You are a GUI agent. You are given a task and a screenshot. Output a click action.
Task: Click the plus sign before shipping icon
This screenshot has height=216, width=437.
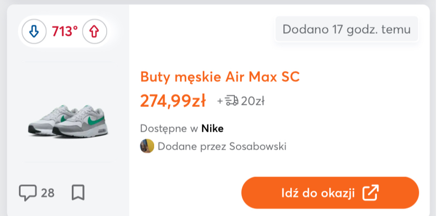tap(220, 101)
